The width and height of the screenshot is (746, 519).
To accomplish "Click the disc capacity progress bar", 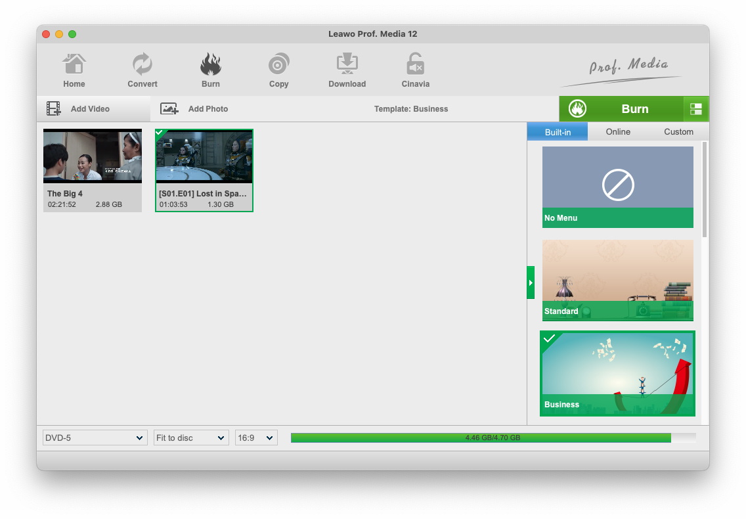I will (493, 438).
